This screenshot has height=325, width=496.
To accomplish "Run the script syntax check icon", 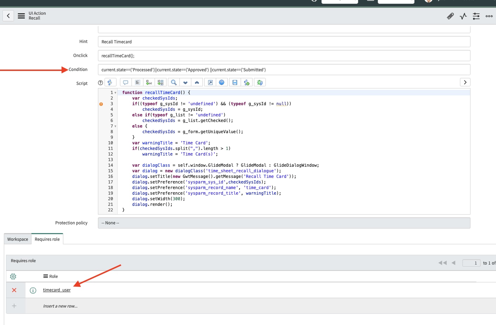I will click(247, 82).
